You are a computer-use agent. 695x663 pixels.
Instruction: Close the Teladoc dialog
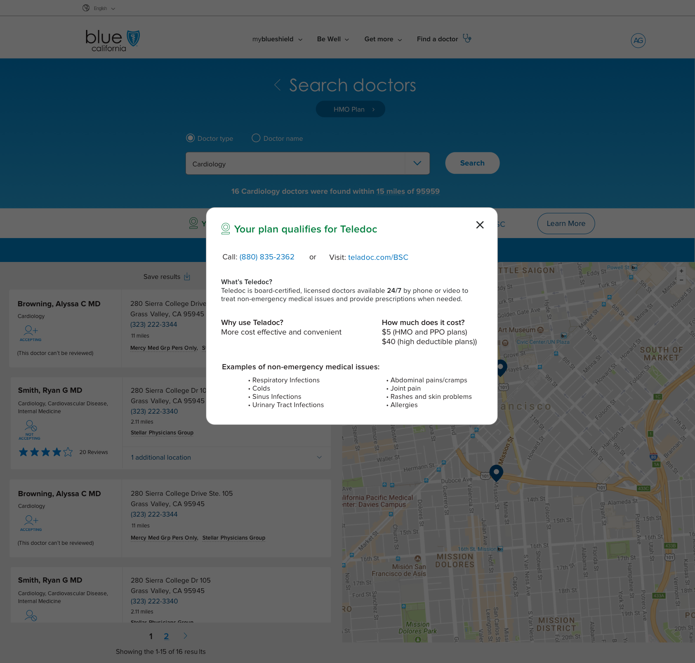tap(480, 225)
